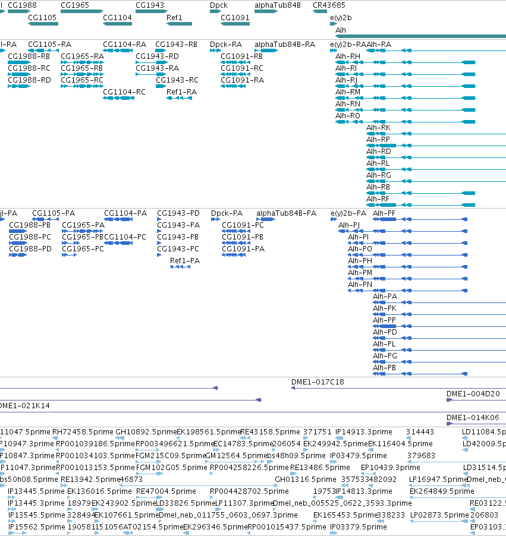Select the CG1091 gene label

coord(235,17)
